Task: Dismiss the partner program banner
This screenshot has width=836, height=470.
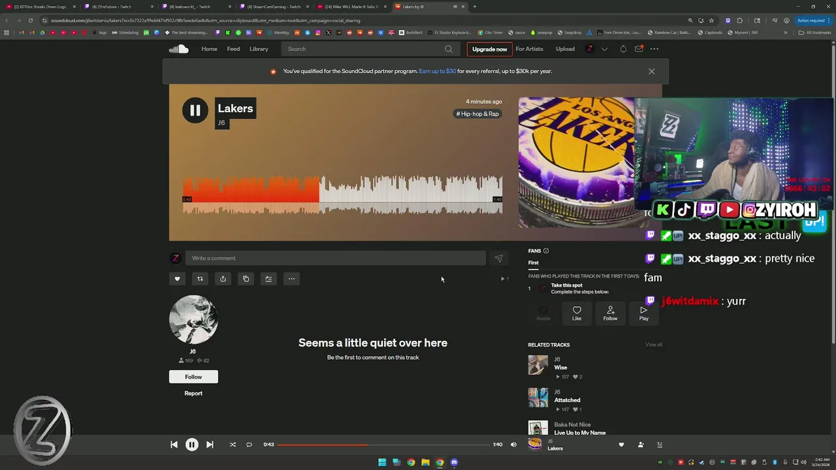Action: pos(651,71)
